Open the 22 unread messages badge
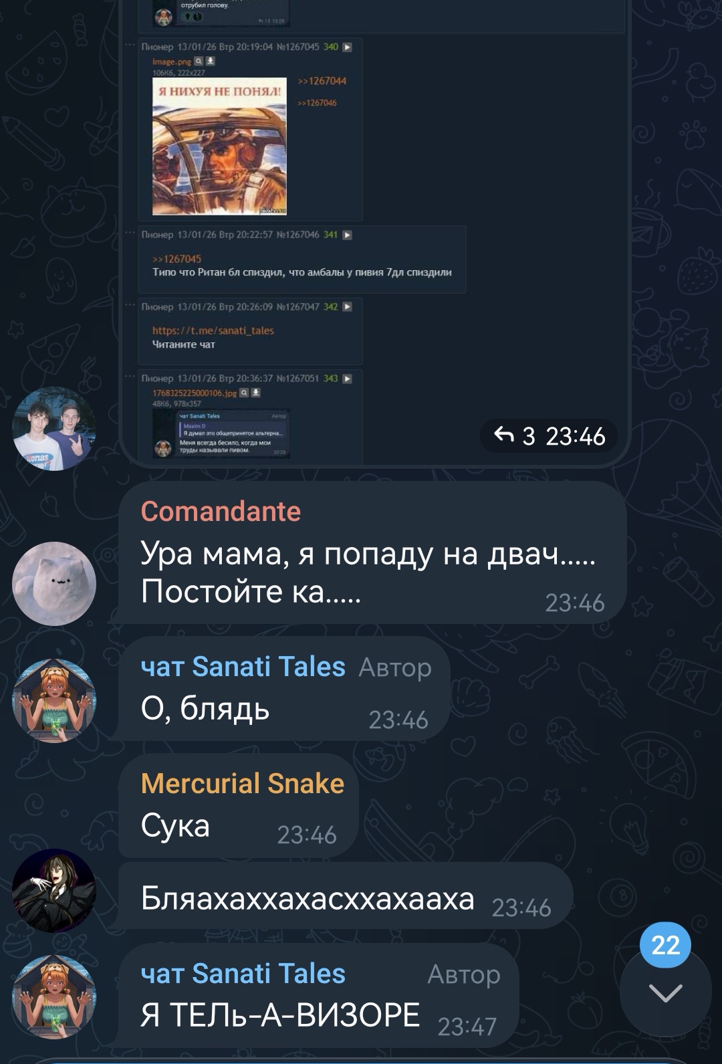The width and height of the screenshot is (722, 1064). coord(665,945)
